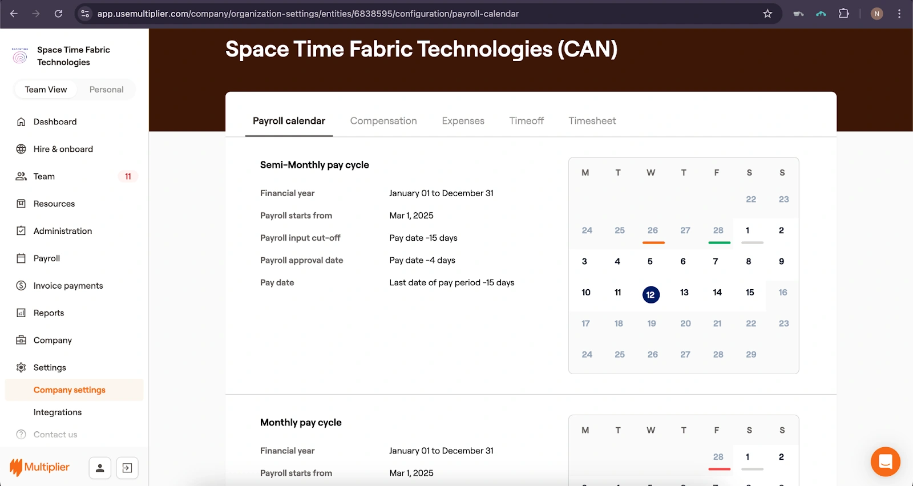
Task: Click date 26 with orange marker
Action: 653,230
